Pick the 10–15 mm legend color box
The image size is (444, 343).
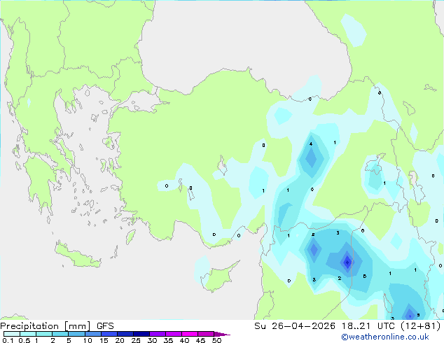coord(92,334)
